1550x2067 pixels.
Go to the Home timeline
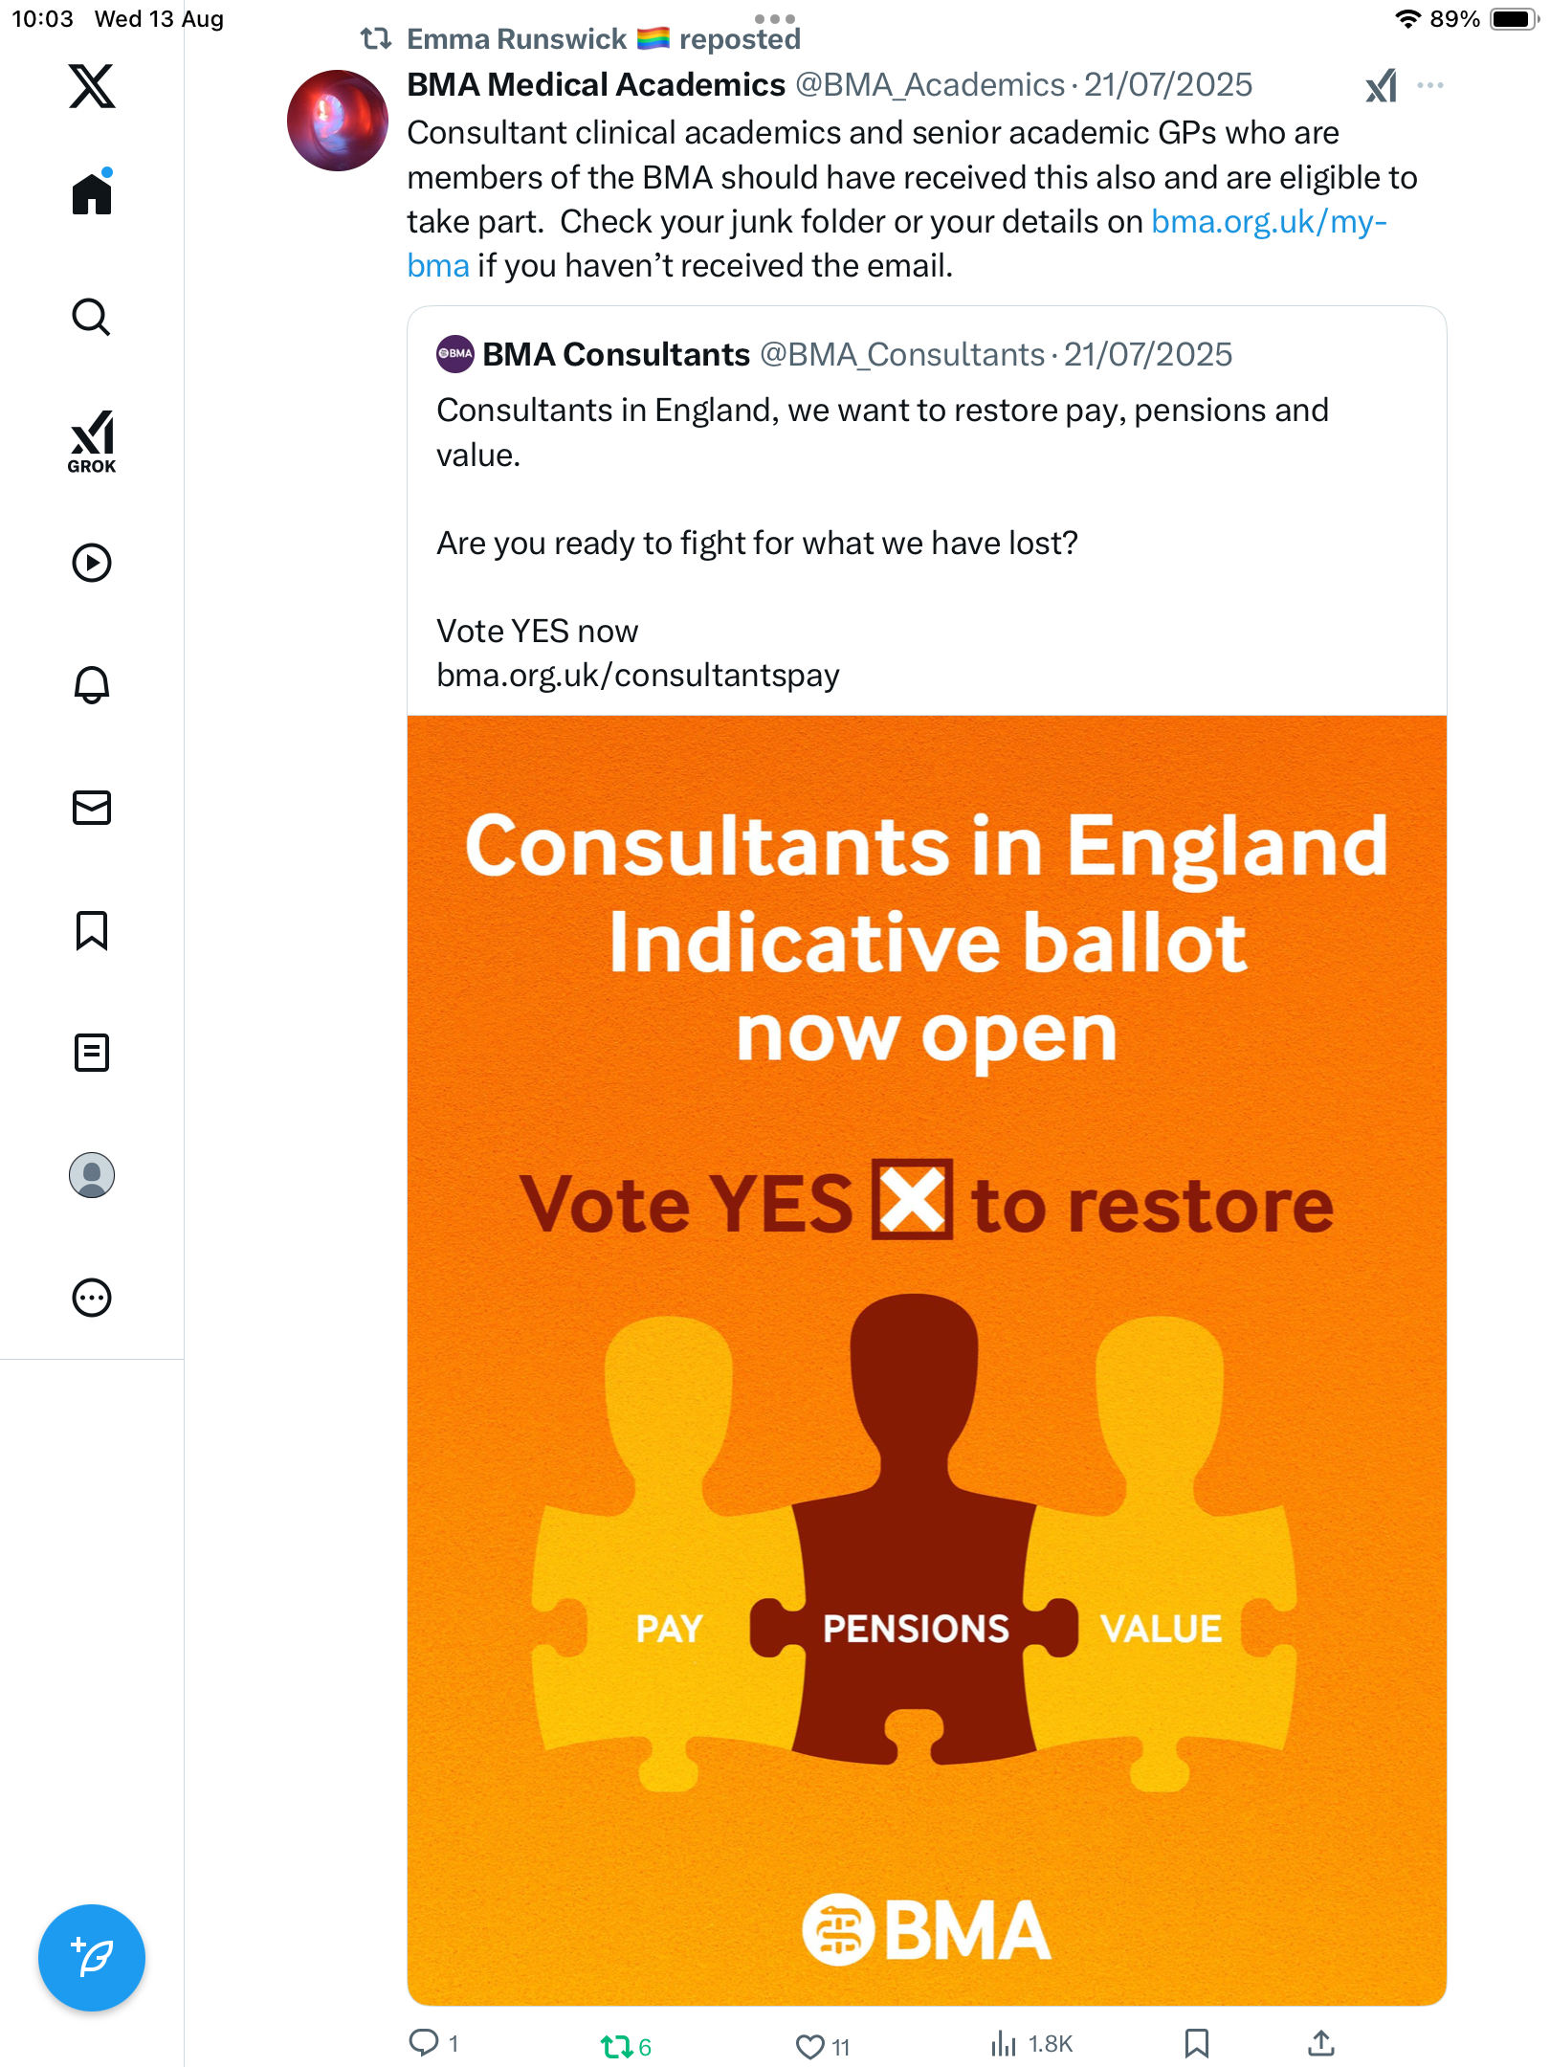click(92, 194)
